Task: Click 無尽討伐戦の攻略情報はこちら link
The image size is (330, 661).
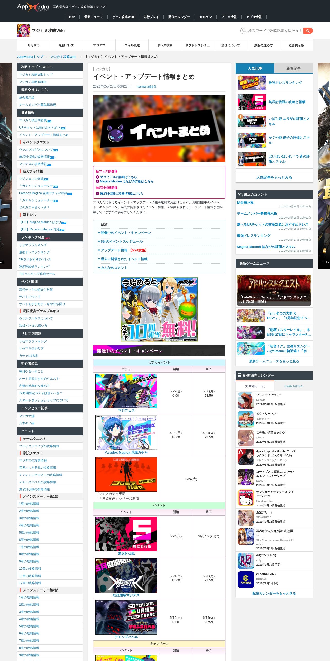Action: (121, 194)
